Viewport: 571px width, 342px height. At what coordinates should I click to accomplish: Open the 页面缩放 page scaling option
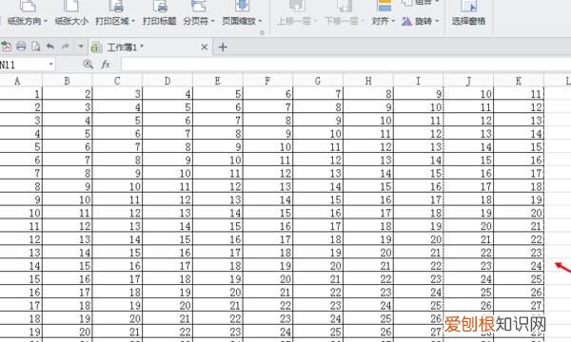pos(242,13)
